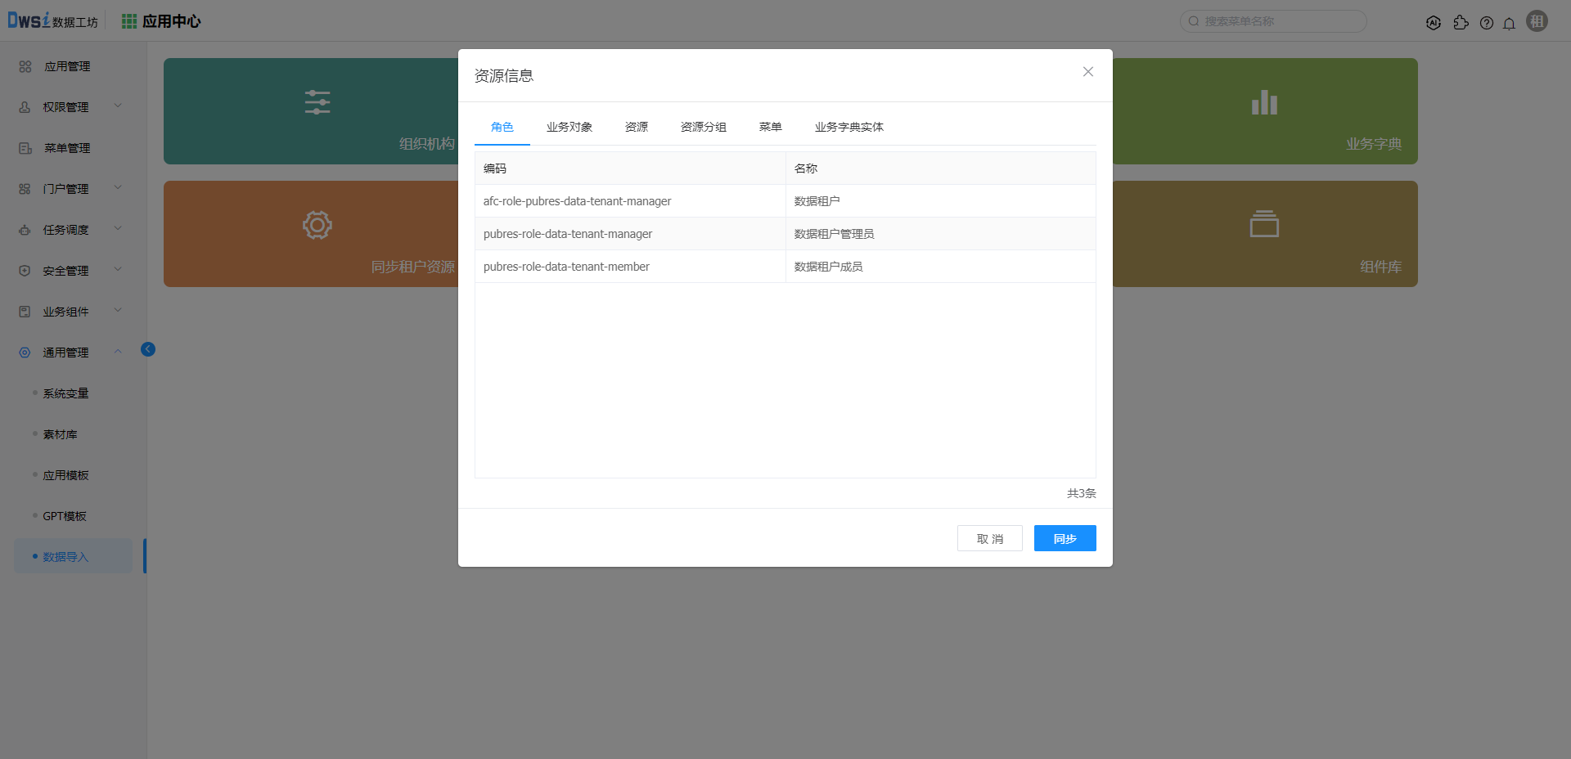Expand the 权限管理 sidebar menu
Screen dimensions: 1571x759
66,107
